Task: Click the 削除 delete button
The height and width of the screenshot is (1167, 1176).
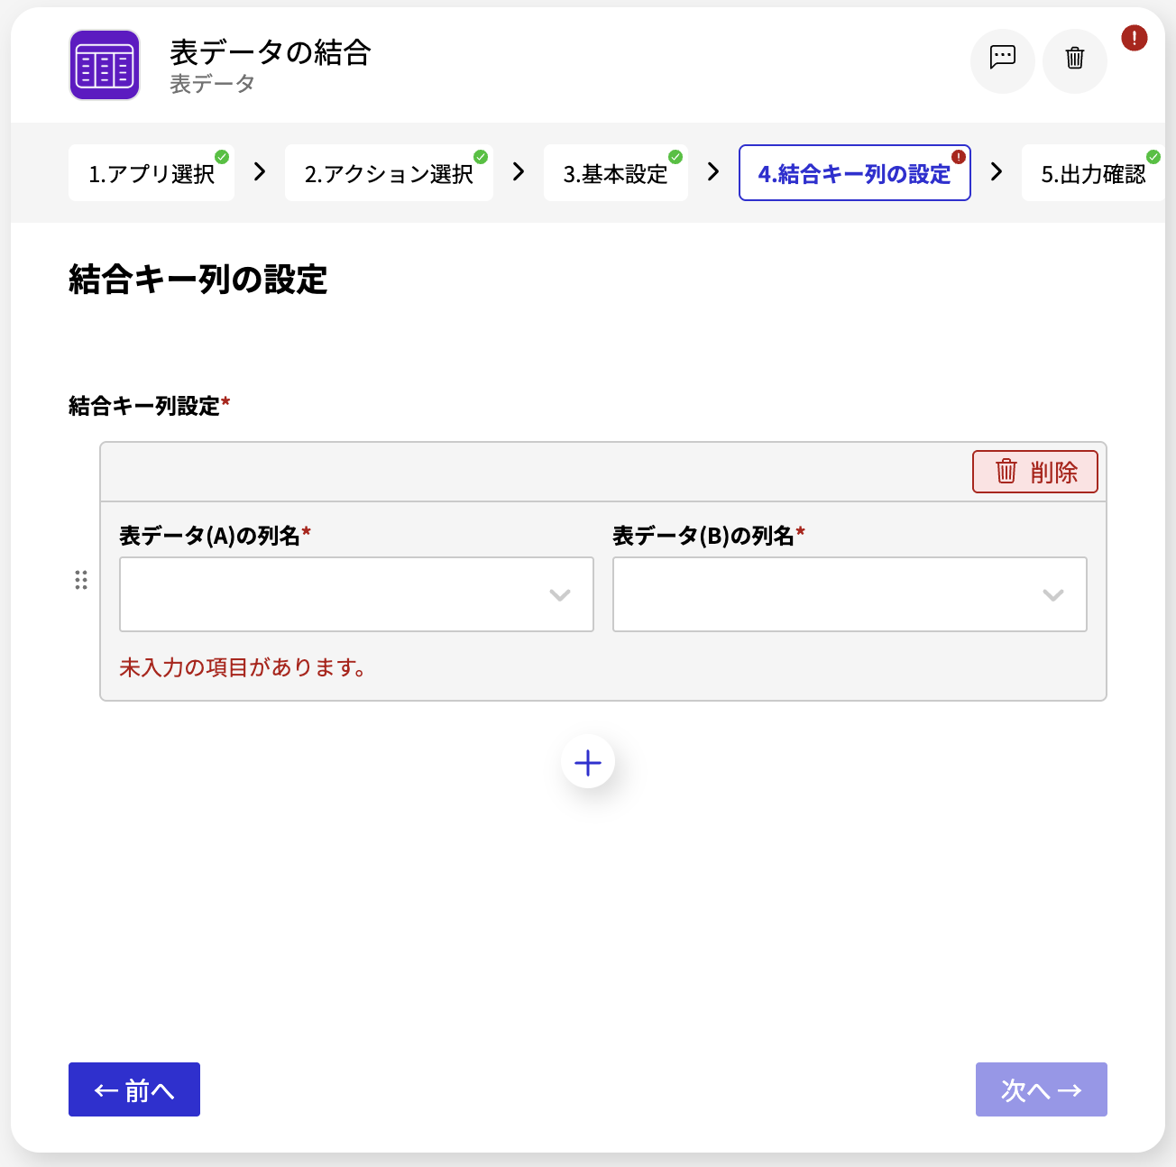Action: (1035, 472)
